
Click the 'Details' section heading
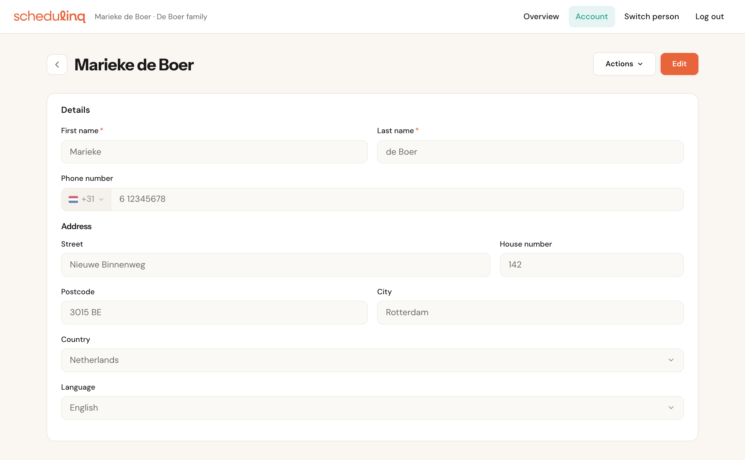click(75, 110)
